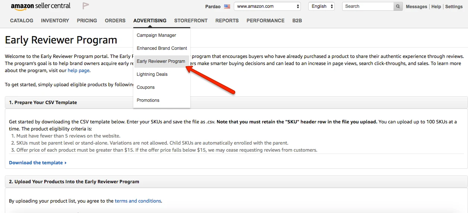Open the CATALOG menu

pos(22,20)
